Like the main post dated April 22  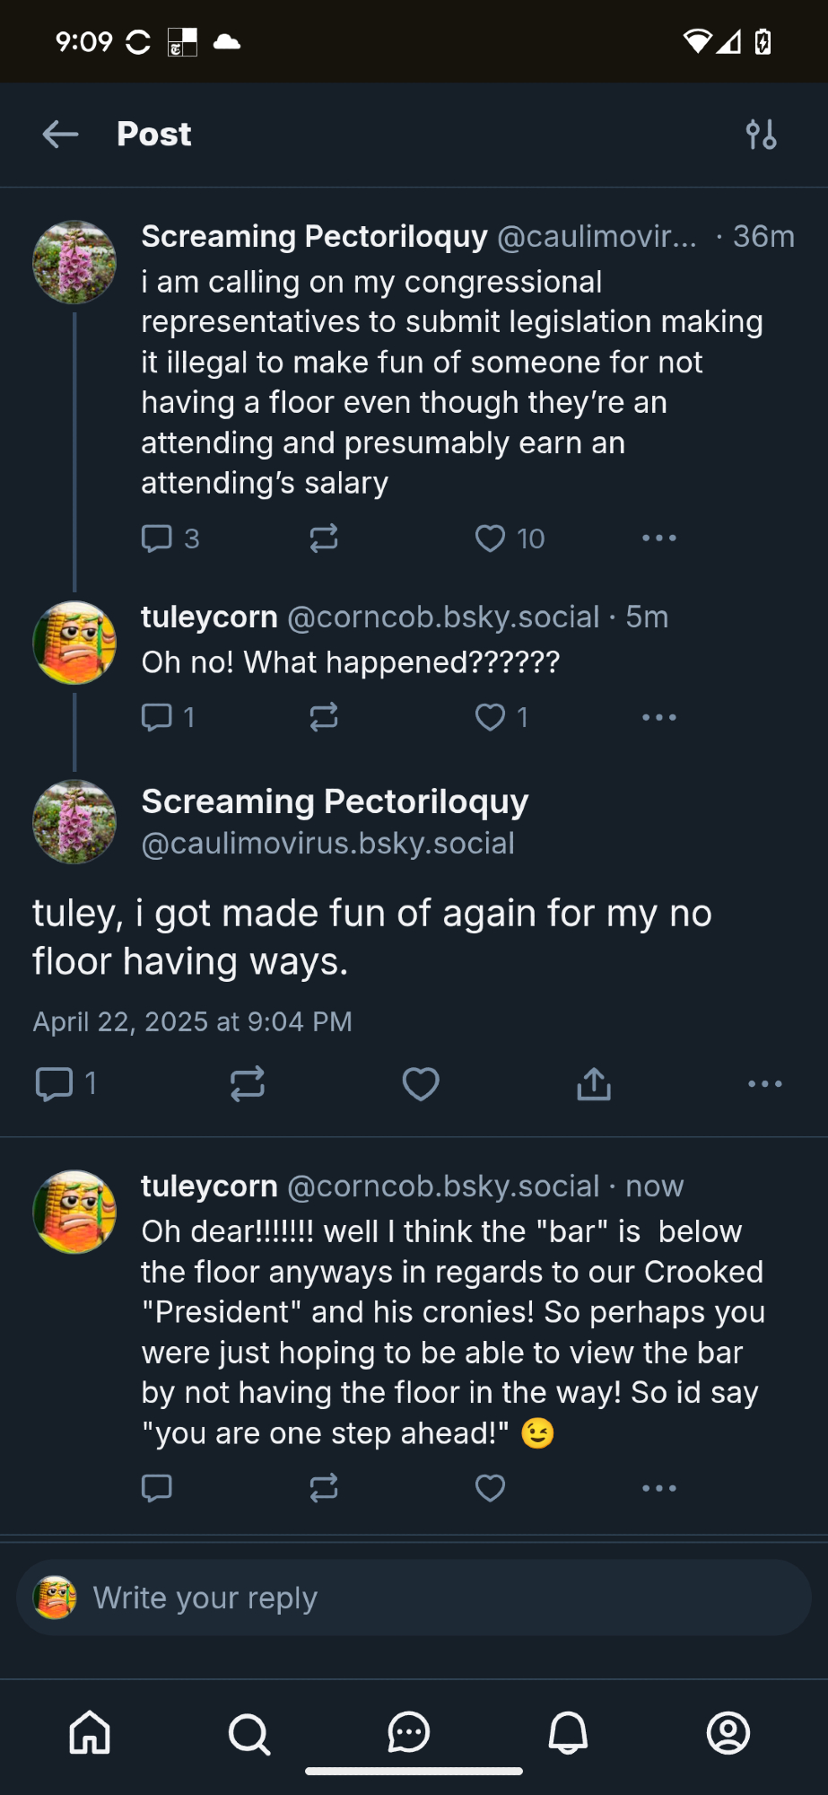point(421,1084)
